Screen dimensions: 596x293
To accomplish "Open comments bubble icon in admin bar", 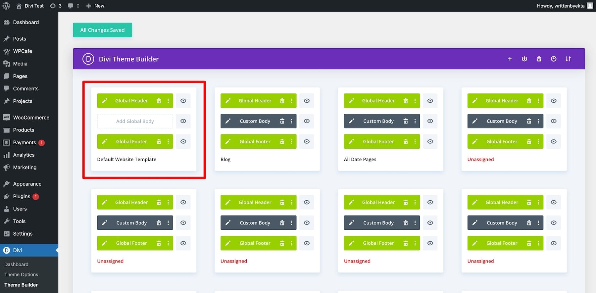I will click(x=74, y=6).
